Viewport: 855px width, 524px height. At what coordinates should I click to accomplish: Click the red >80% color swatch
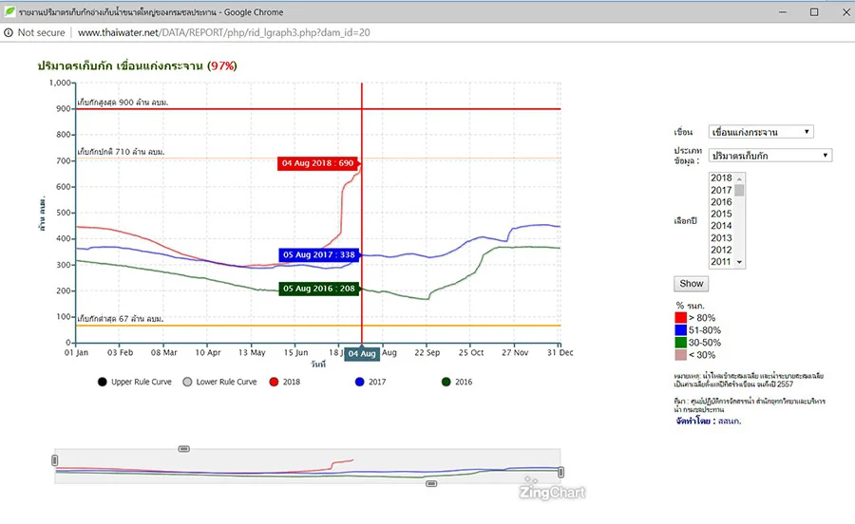click(680, 318)
